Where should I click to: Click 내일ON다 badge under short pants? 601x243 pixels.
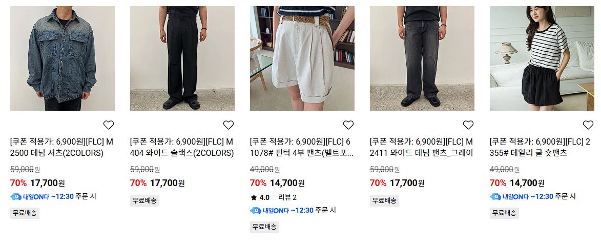point(509,197)
